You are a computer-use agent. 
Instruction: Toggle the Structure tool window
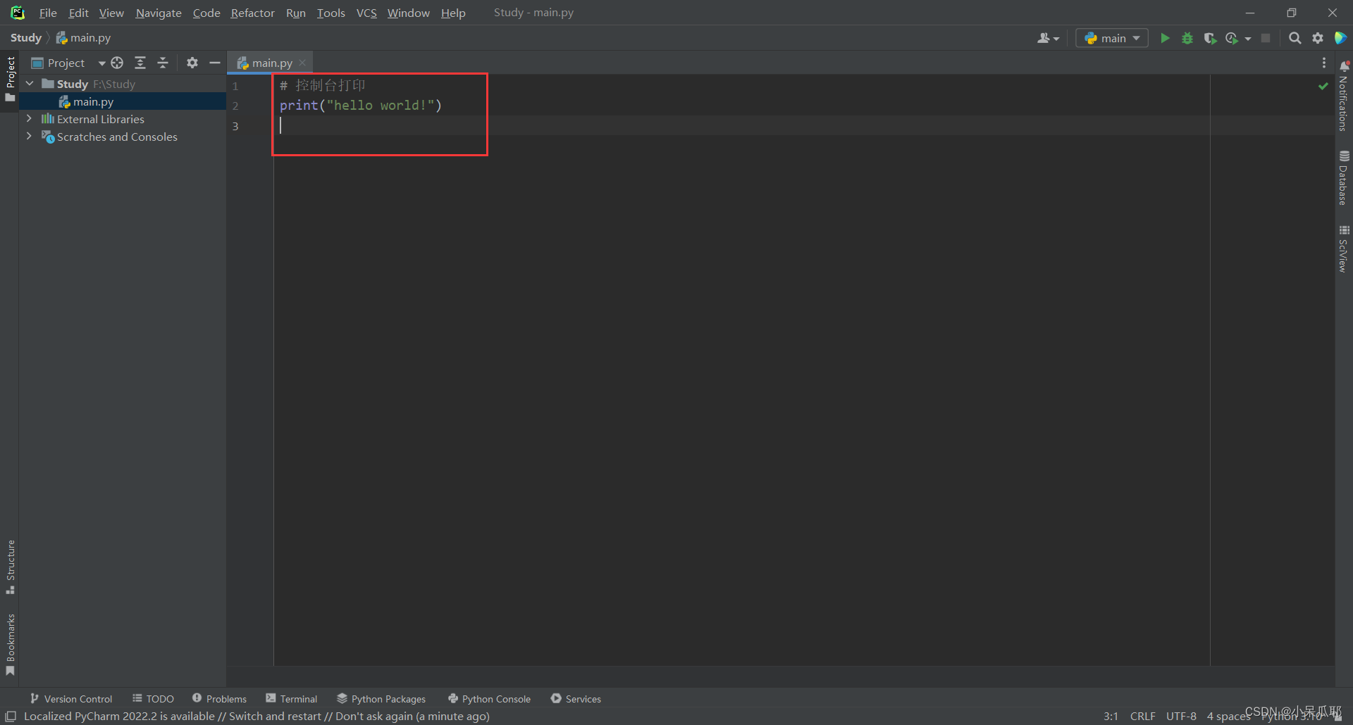tap(10, 567)
